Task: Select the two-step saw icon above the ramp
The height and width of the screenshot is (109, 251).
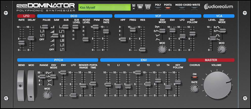Action: [52, 41]
